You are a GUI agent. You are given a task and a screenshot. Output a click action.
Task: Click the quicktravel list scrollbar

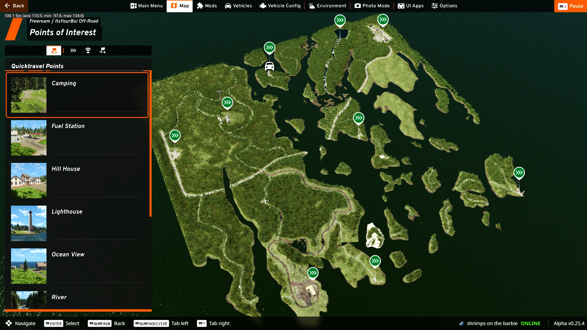click(150, 144)
